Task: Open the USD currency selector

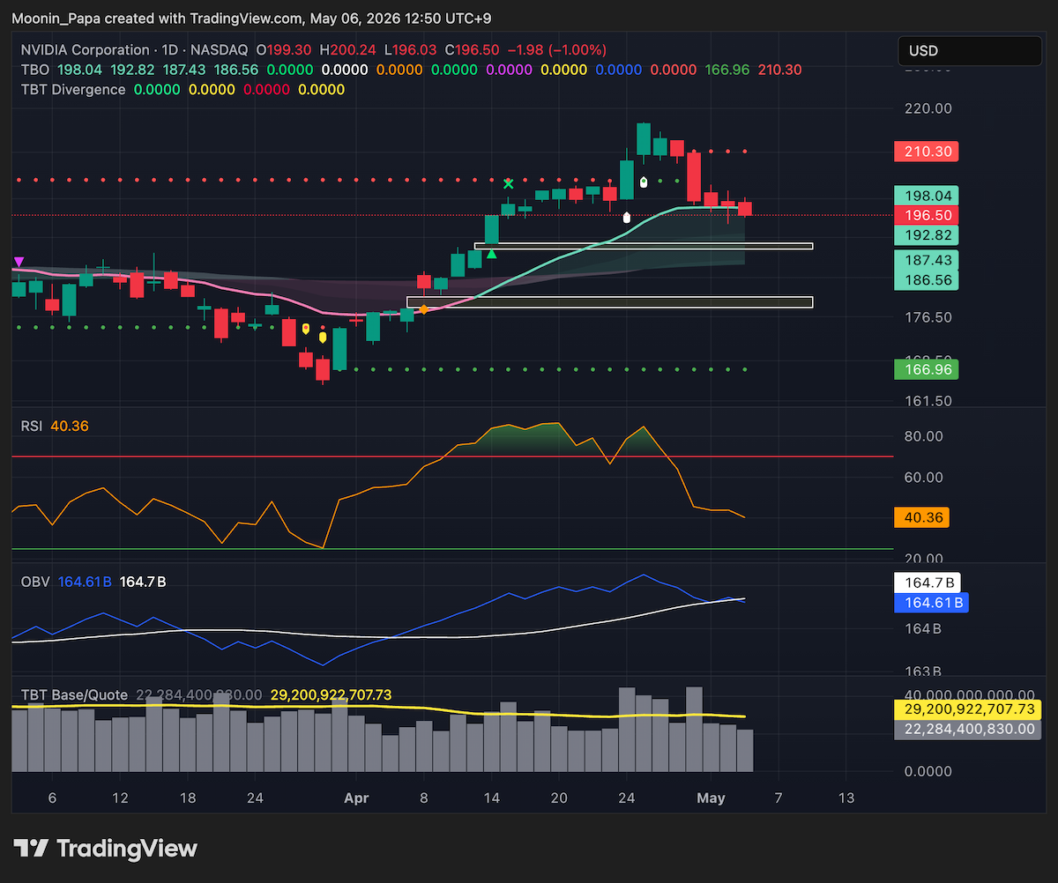Action: pos(970,51)
